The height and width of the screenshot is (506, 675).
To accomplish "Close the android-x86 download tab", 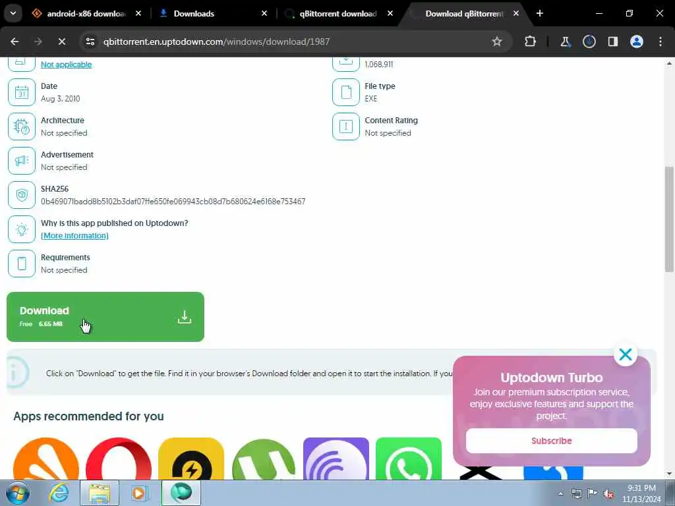I will click(138, 14).
